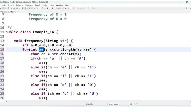The image size is (191, 107).
Task: Click the Writable status bar entry
Action: click(89, 104)
